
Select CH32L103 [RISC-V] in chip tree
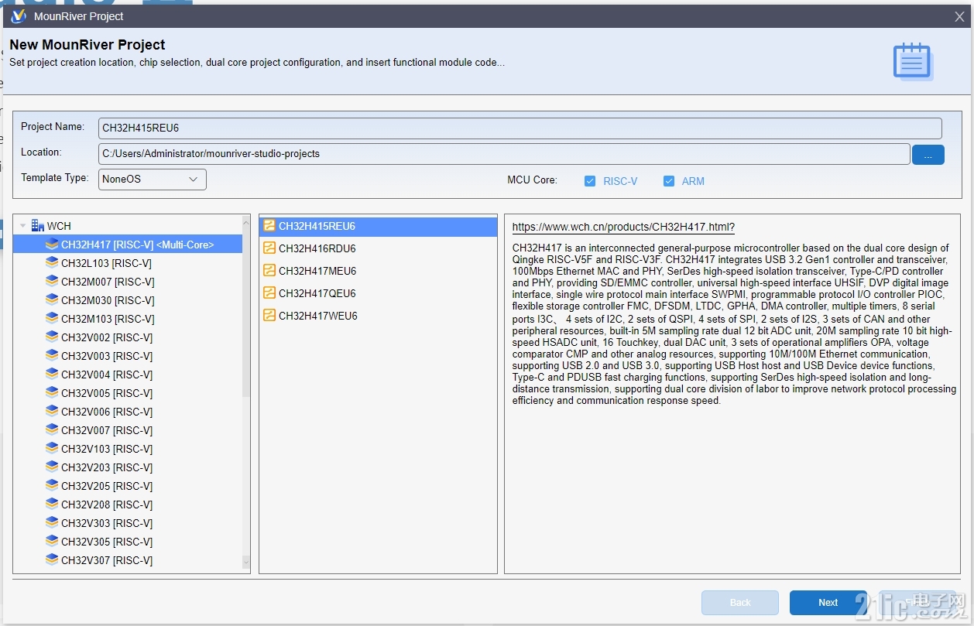pyautogui.click(x=106, y=263)
